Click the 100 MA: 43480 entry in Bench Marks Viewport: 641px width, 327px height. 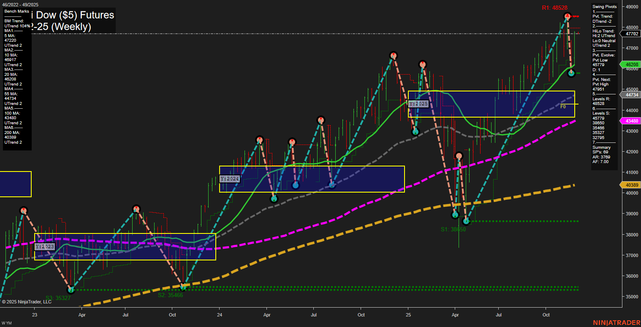[12, 116]
